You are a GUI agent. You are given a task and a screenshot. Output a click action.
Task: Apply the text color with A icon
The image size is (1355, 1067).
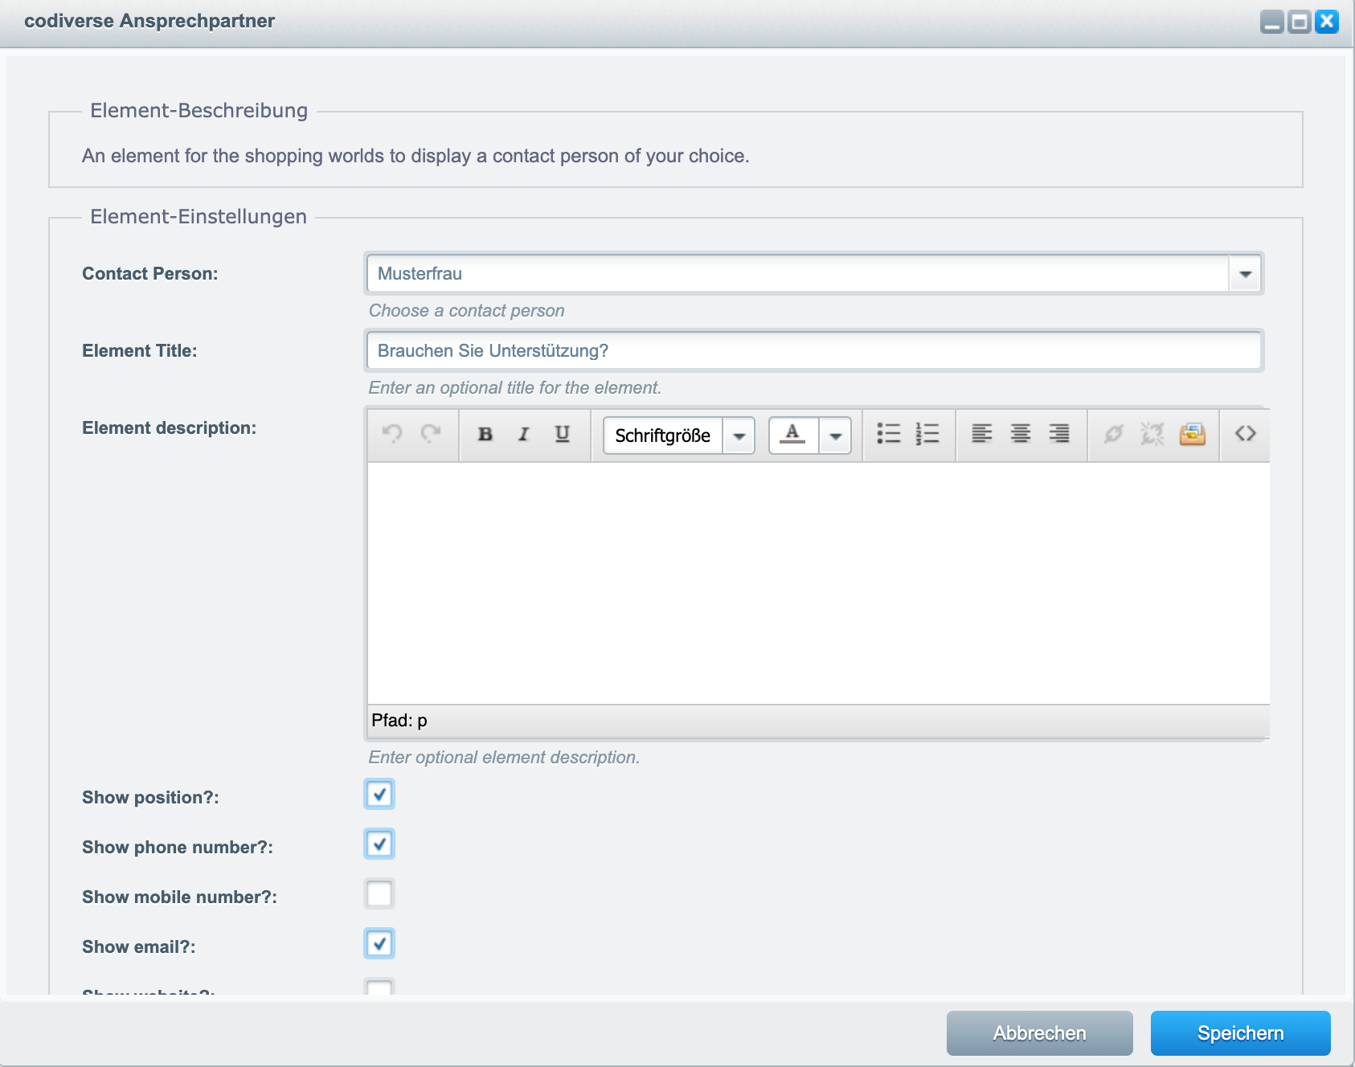[x=793, y=435]
